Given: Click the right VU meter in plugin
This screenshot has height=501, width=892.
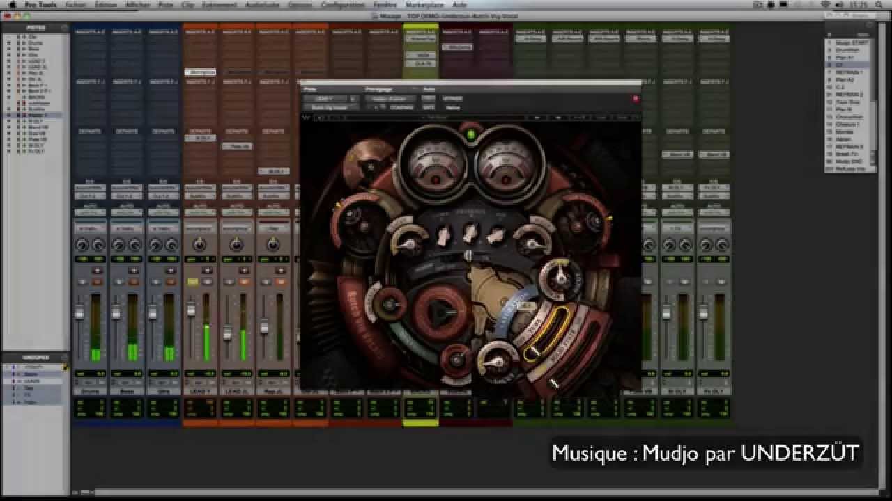Looking at the screenshot, I should click(x=506, y=164).
